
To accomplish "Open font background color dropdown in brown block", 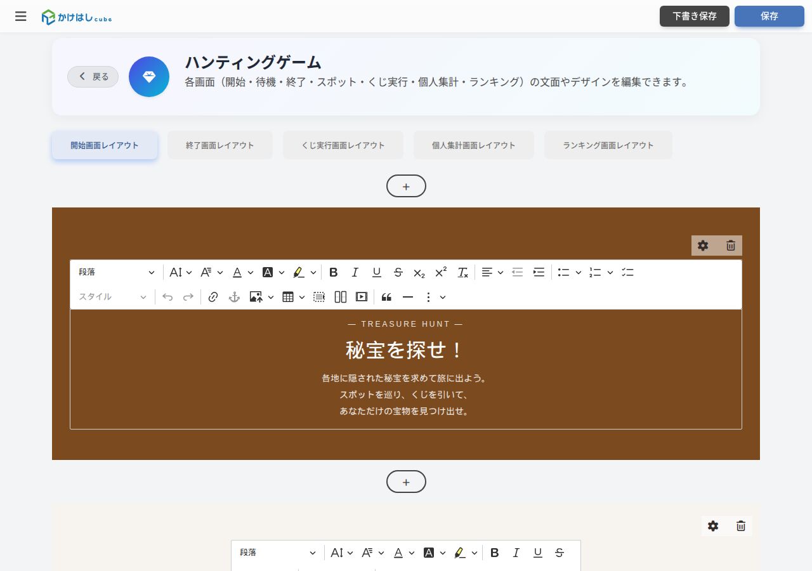I will 273,272.
